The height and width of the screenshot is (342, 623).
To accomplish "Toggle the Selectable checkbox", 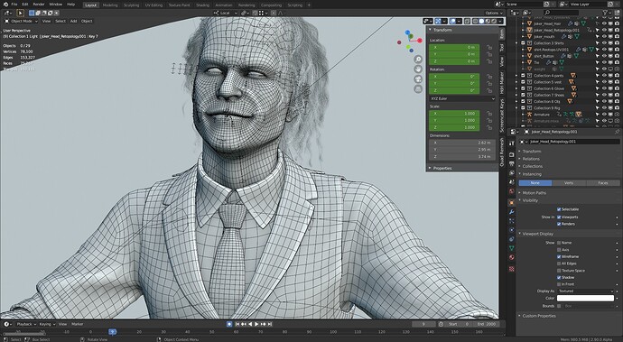I will click(559, 209).
